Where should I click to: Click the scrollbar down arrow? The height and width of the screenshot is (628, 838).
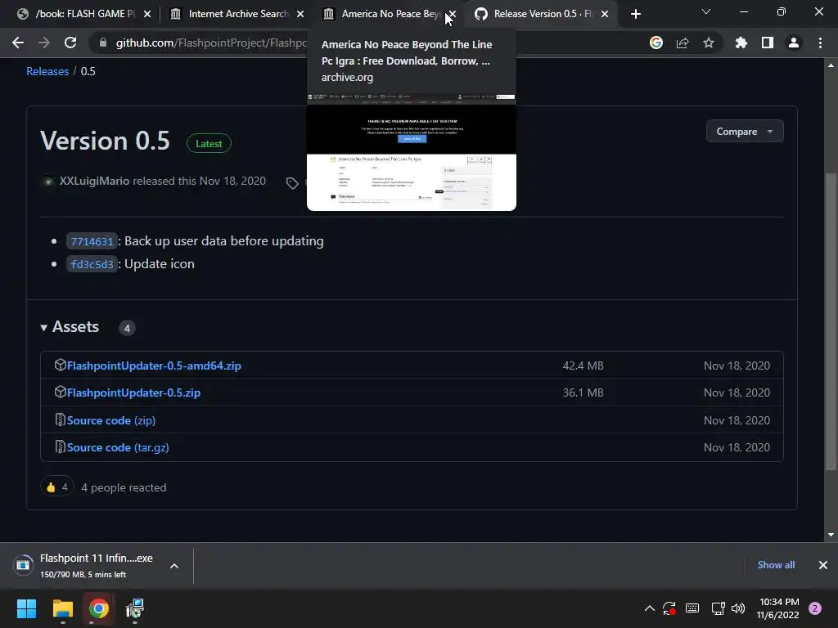pyautogui.click(x=831, y=535)
